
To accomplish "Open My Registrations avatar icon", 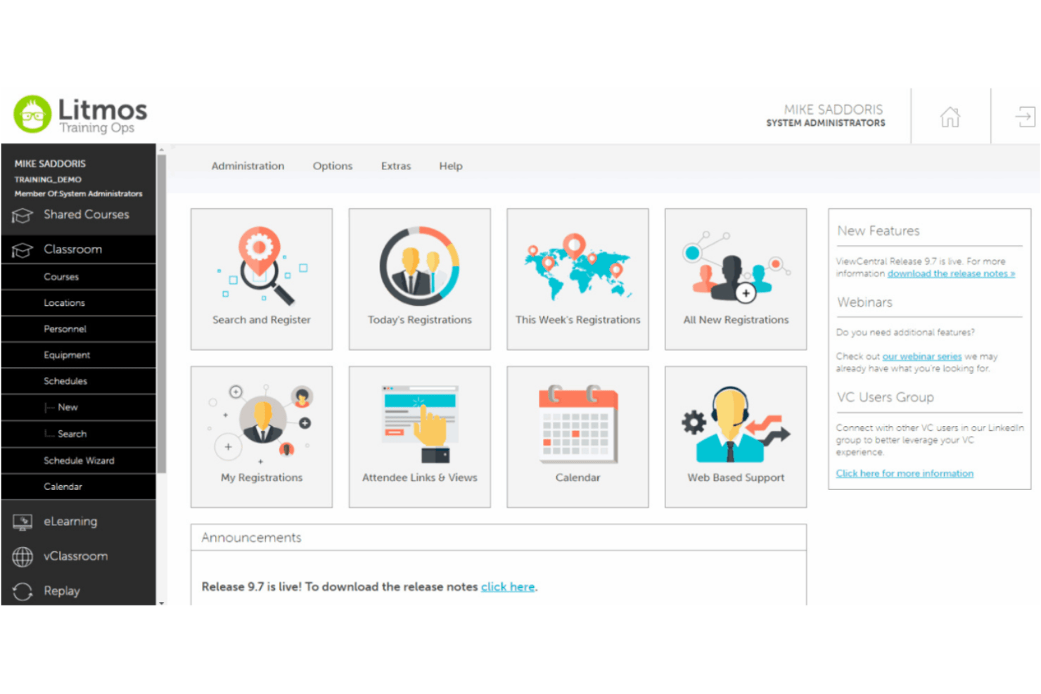I will [262, 423].
